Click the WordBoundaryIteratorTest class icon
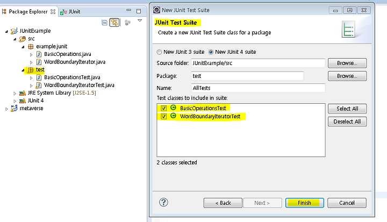The height and width of the screenshot is (222, 387). tap(173, 116)
